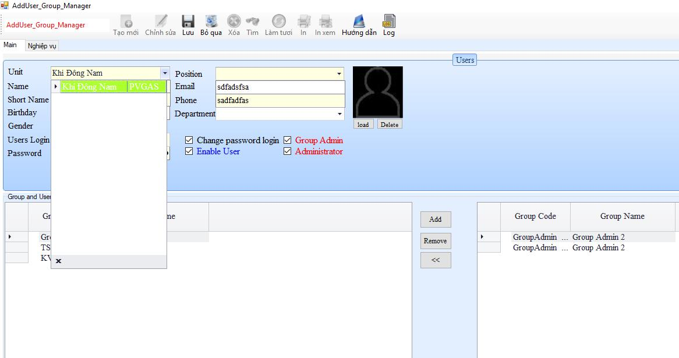Image resolution: width=679 pixels, height=358 pixels.
Task: Click the Add button
Action: [436, 219]
